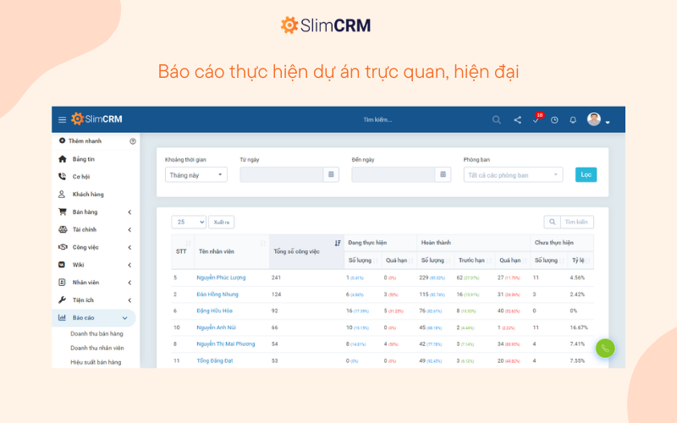This screenshot has height=423, width=677.
Task: Click the magnifier search icon in header
Action: point(497,119)
